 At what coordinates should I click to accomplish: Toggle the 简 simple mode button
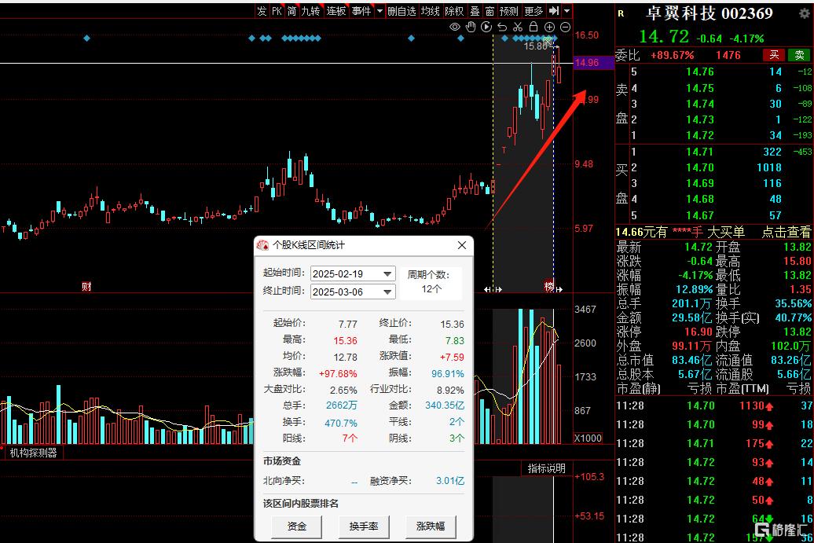coord(291,11)
